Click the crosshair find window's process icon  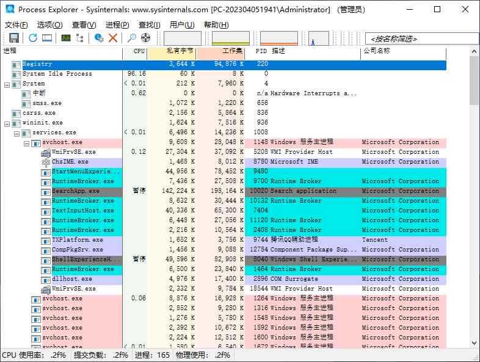pos(145,38)
